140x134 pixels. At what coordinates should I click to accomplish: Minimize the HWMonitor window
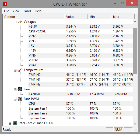coord(115,3)
